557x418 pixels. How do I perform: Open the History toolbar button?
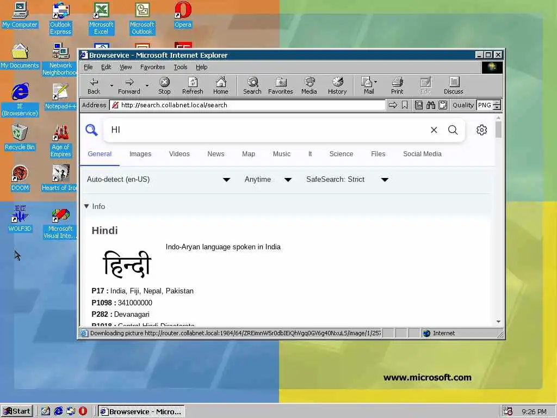tap(337, 86)
